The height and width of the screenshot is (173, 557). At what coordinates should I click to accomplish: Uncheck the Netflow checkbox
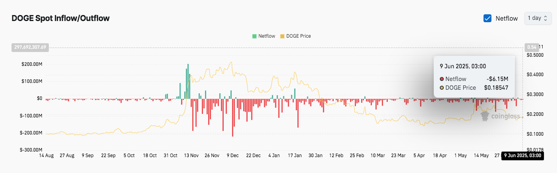[487, 18]
